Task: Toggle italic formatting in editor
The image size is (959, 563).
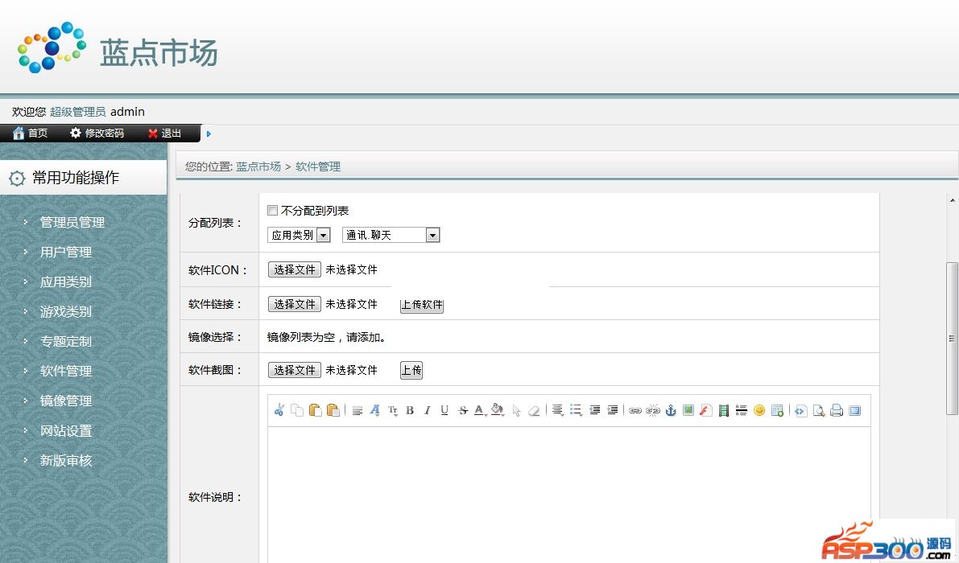Action: click(x=427, y=410)
